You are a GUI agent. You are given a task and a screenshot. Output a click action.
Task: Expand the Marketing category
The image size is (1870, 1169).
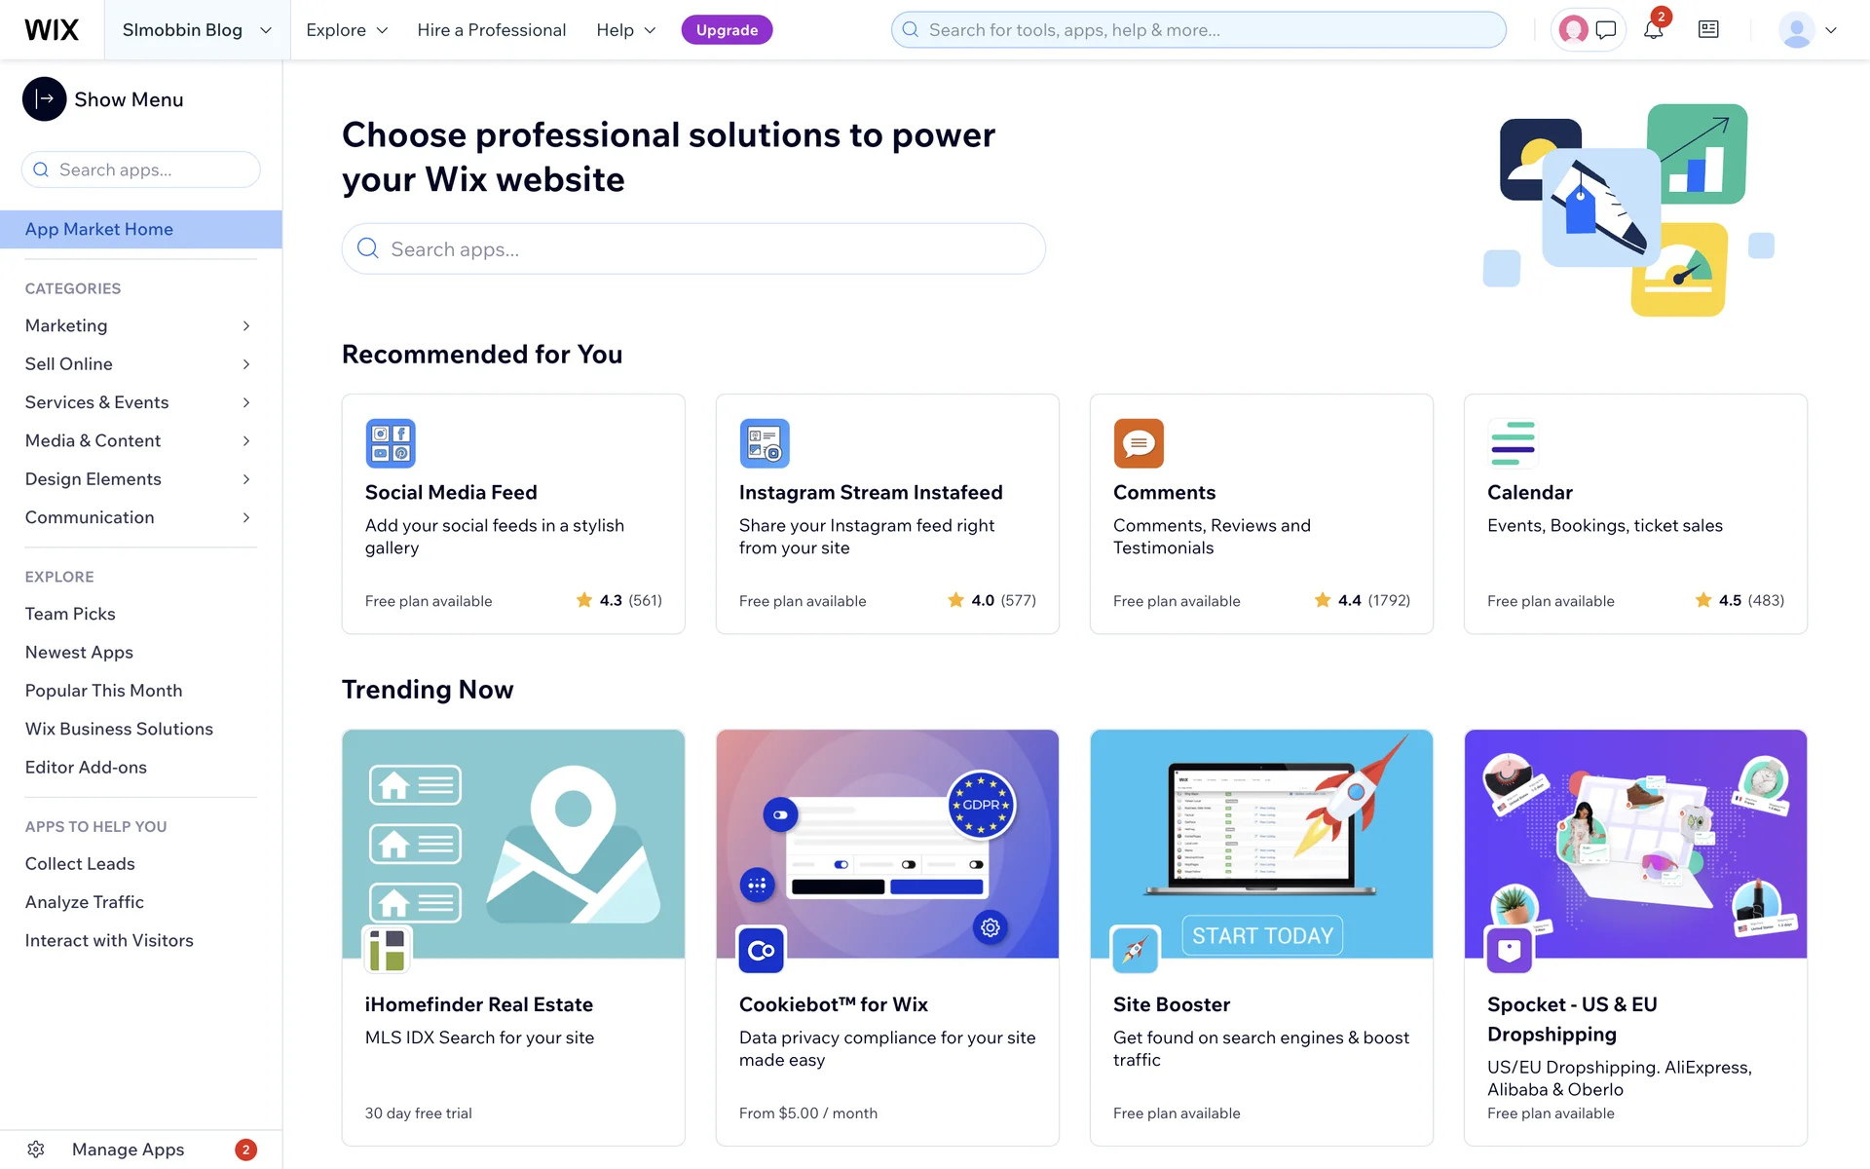pos(138,325)
